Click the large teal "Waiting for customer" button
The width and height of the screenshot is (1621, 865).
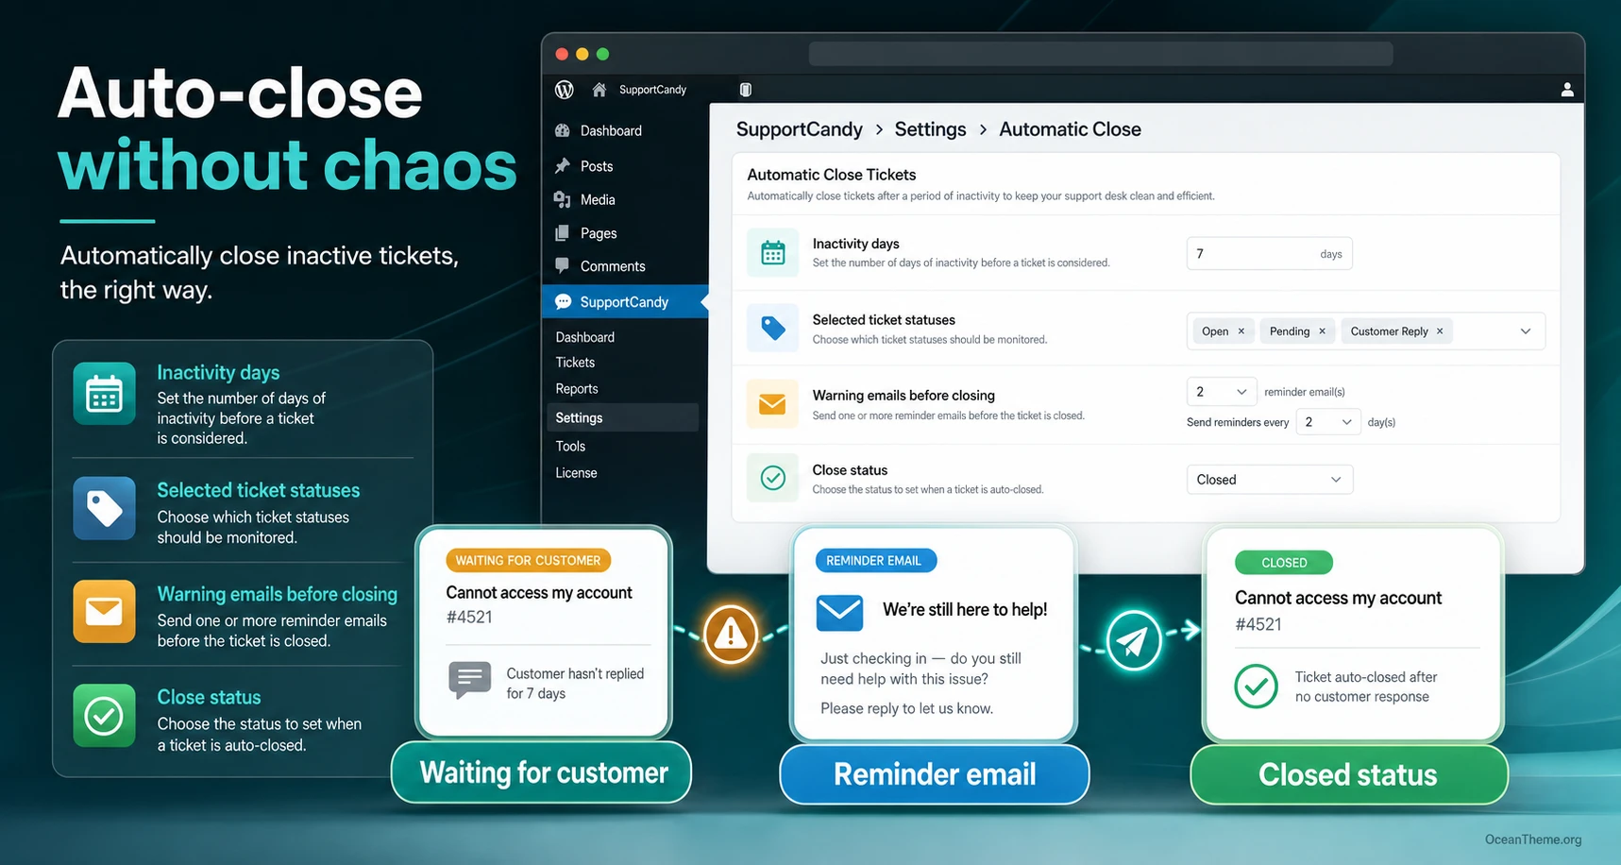click(542, 772)
